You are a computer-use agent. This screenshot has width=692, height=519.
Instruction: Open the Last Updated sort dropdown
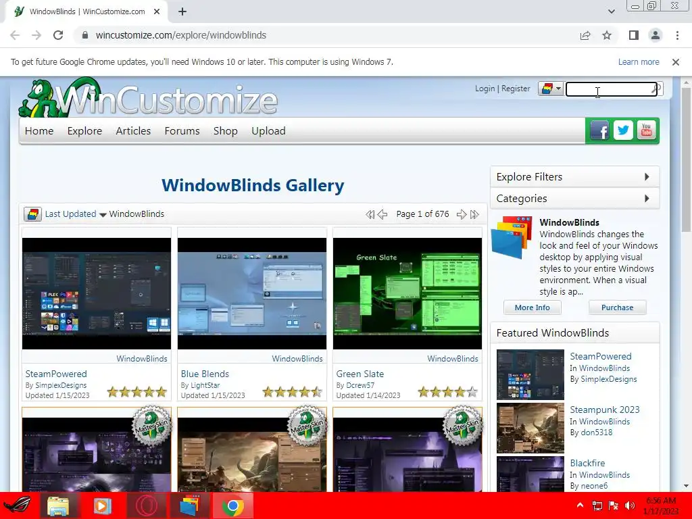click(76, 214)
